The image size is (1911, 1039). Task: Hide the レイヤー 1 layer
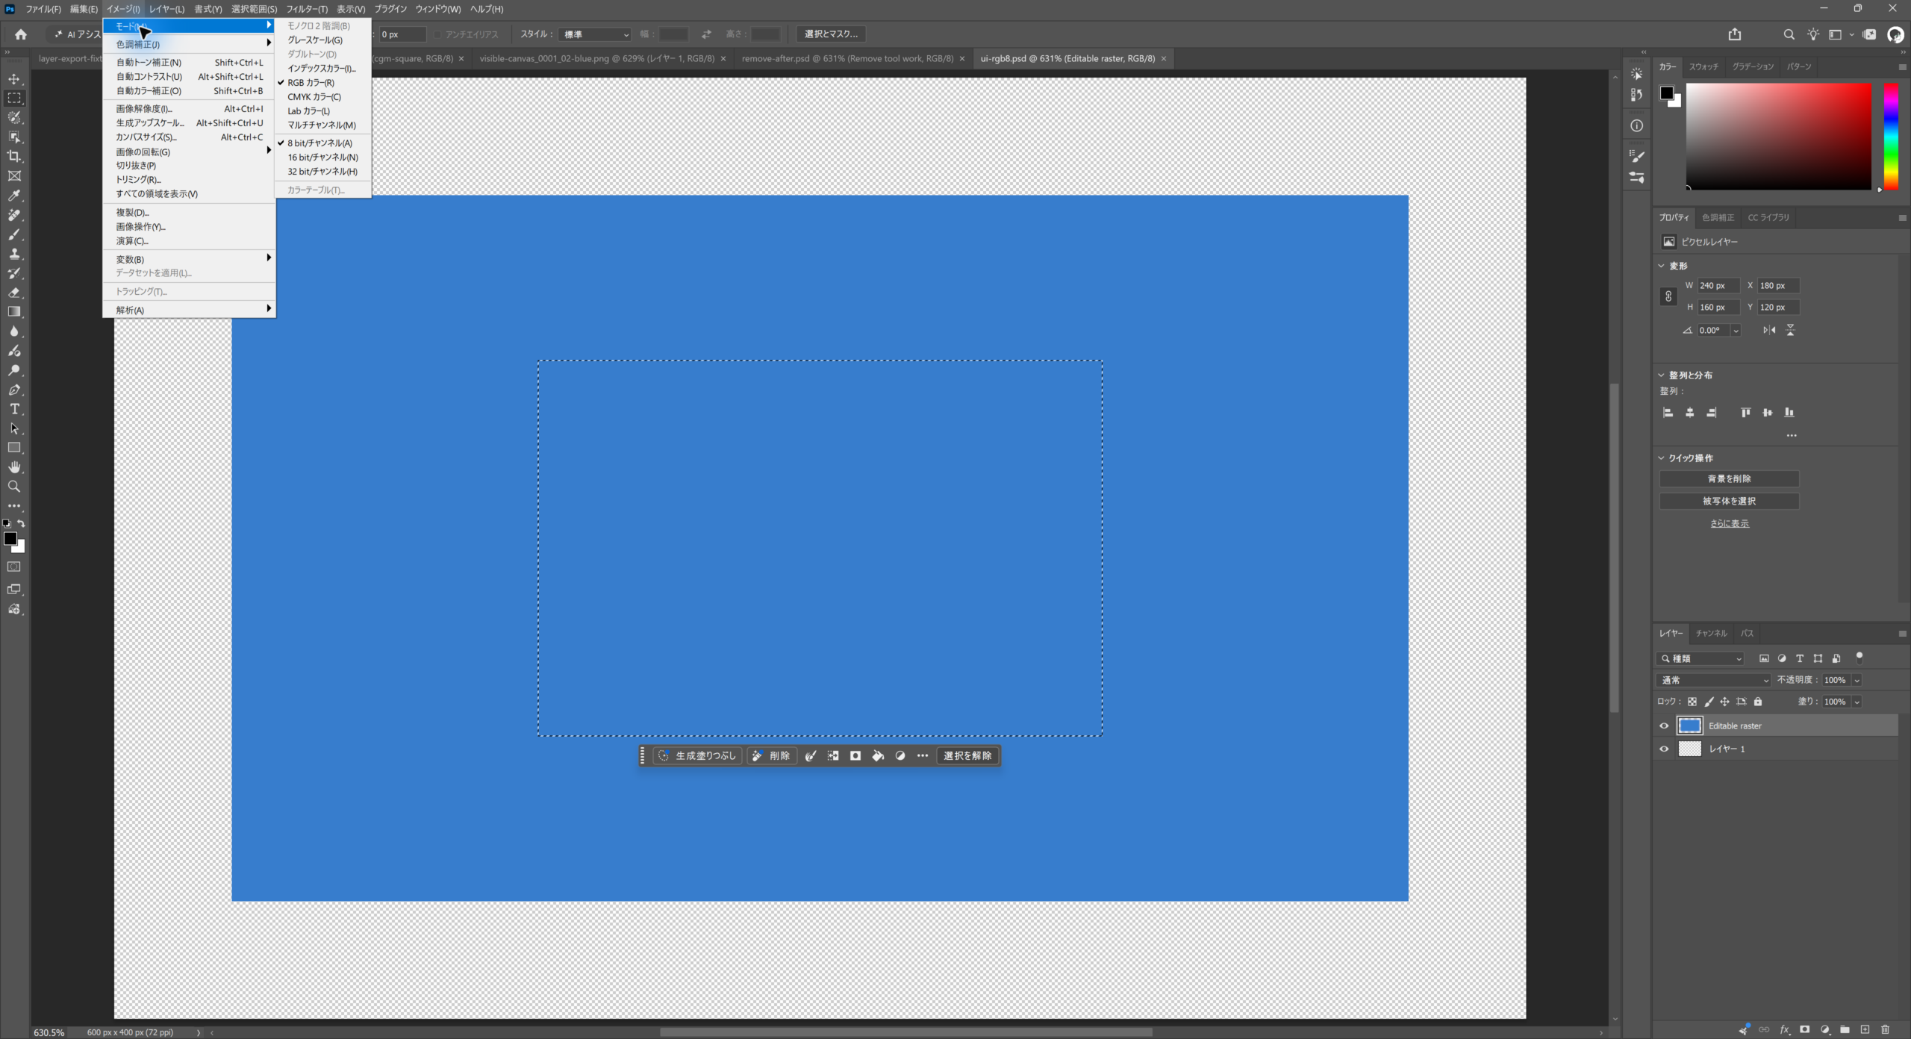pos(1664,749)
